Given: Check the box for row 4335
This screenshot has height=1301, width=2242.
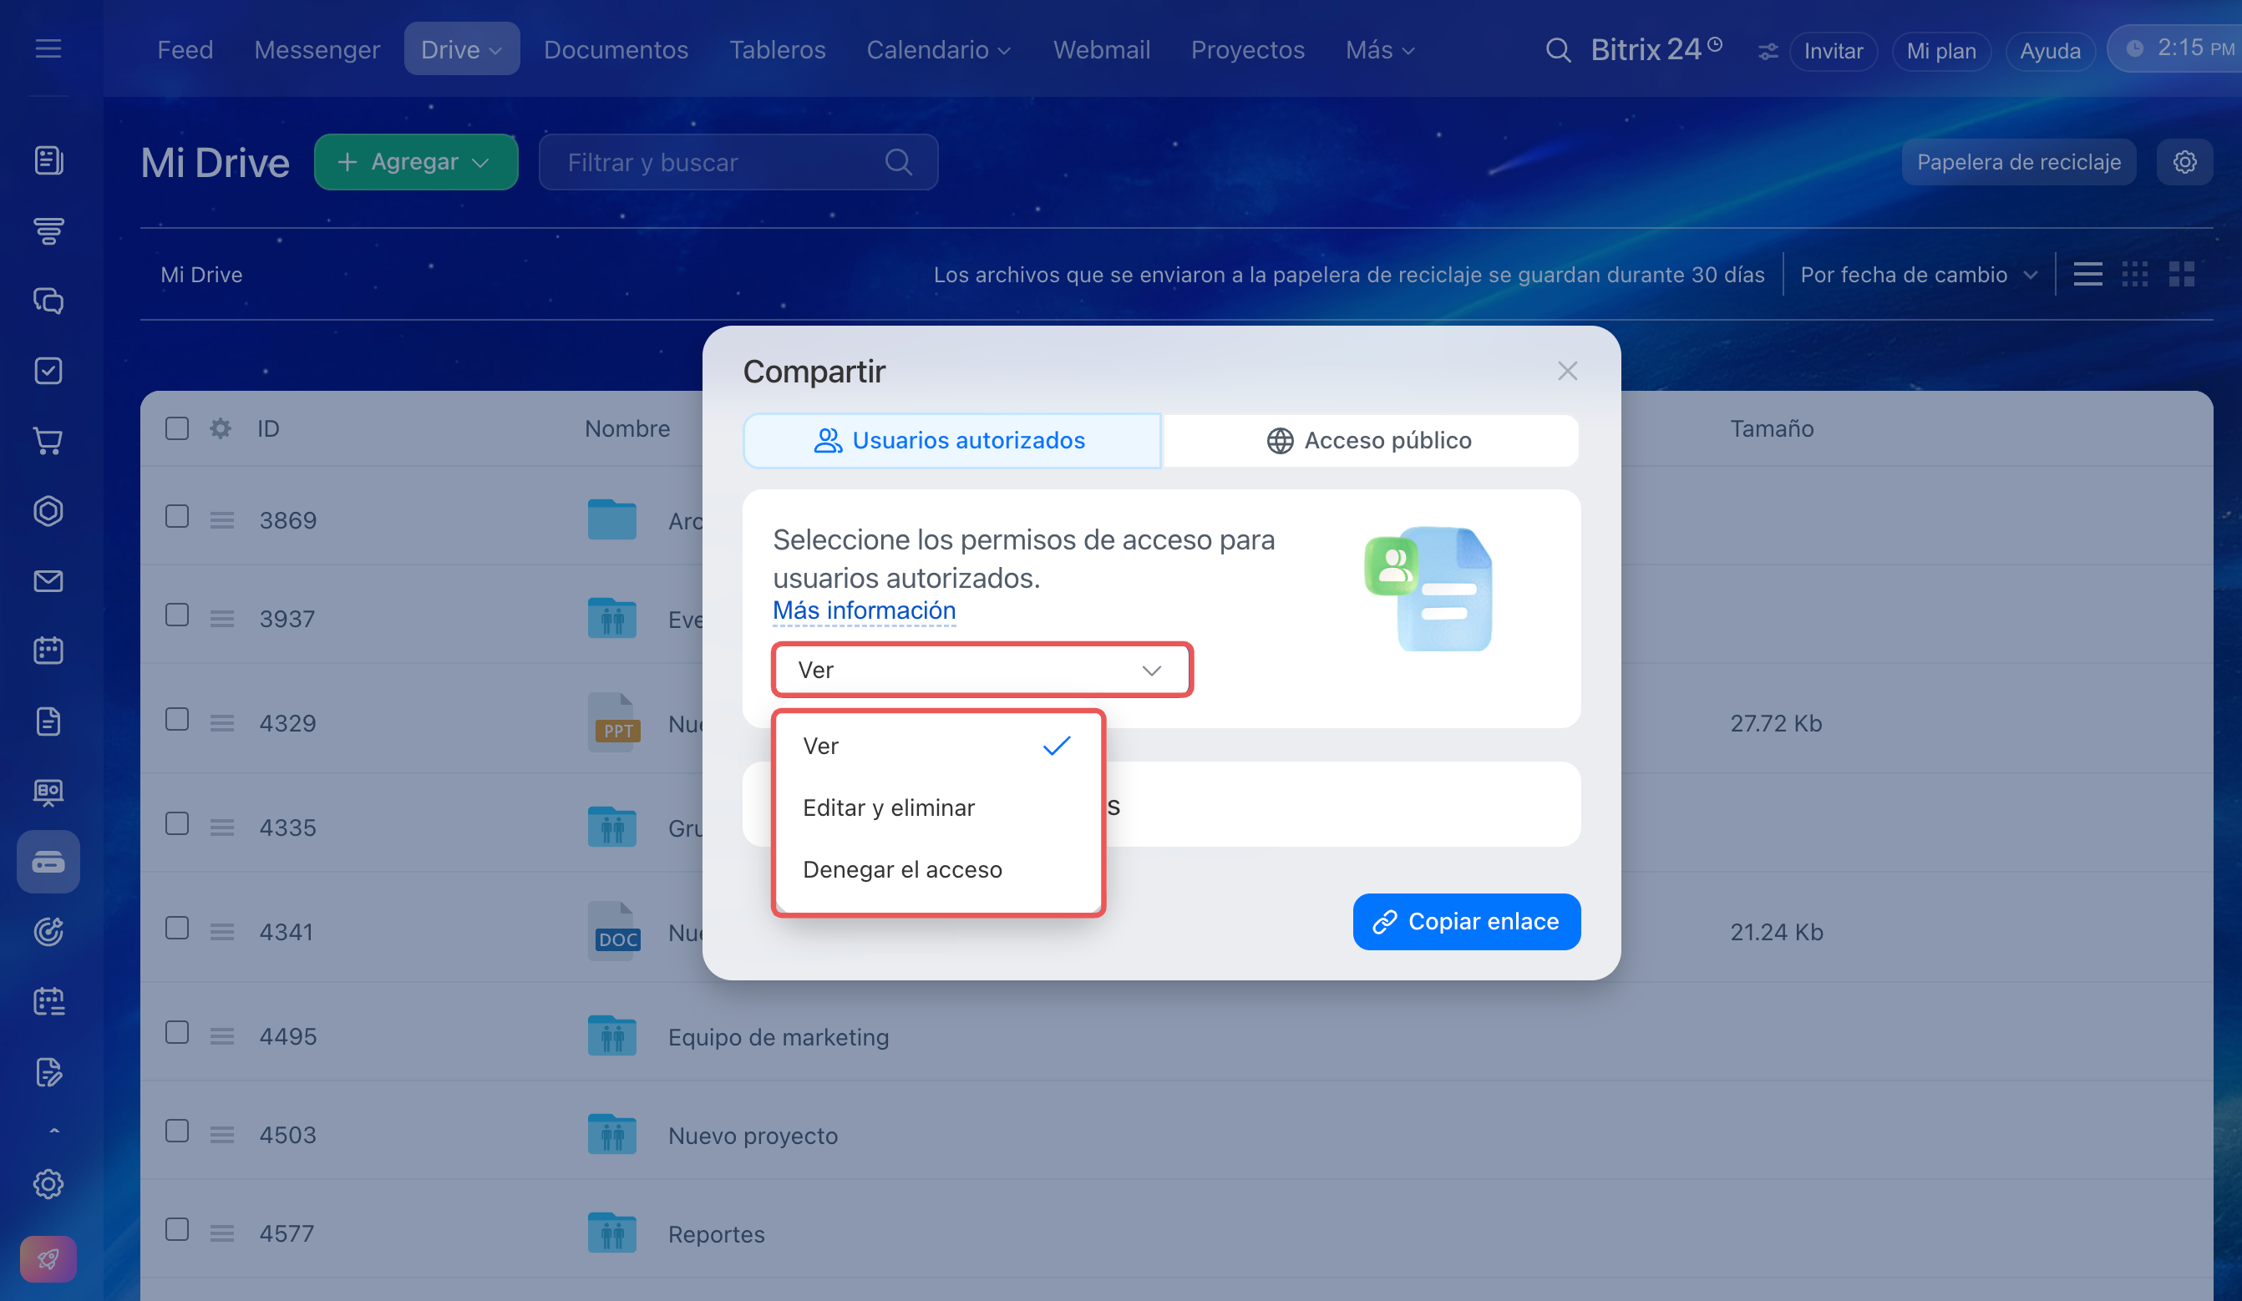Looking at the screenshot, I should coord(177,823).
